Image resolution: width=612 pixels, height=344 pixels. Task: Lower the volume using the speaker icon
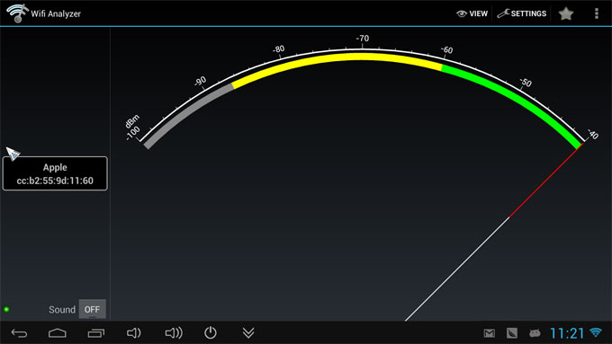133,332
